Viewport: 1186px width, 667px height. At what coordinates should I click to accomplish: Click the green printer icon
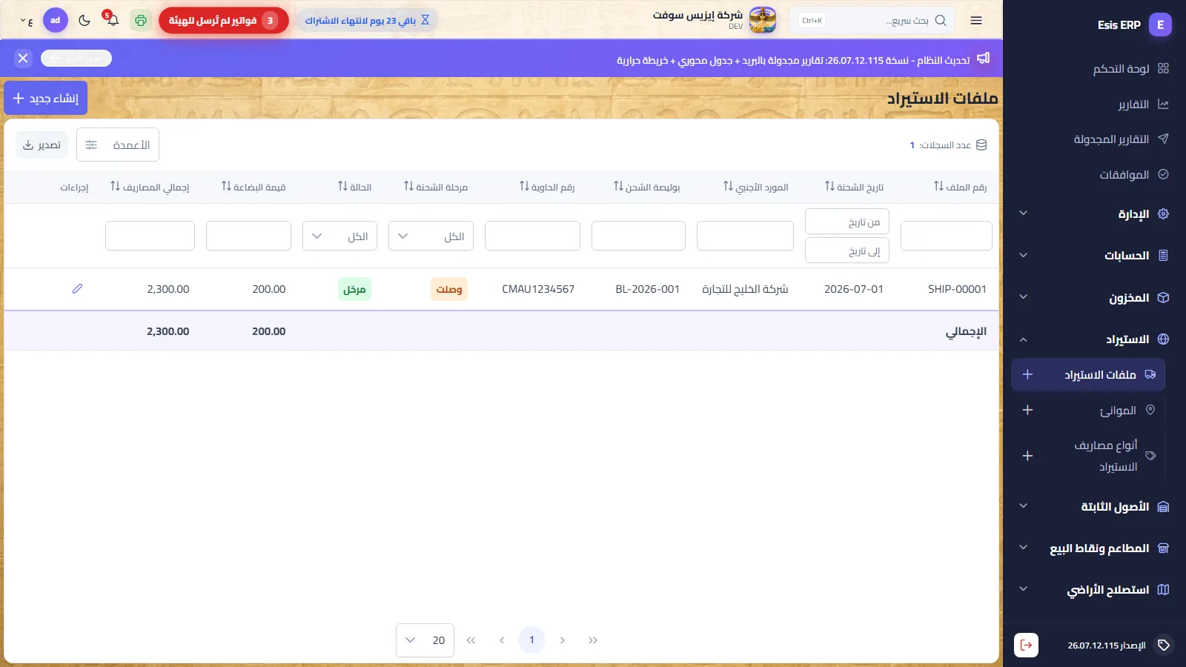click(x=141, y=21)
